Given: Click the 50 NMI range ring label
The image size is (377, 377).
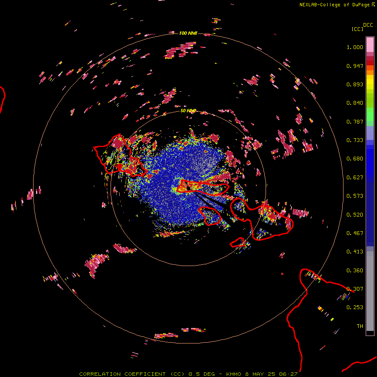Looking at the screenshot, I should (188, 111).
